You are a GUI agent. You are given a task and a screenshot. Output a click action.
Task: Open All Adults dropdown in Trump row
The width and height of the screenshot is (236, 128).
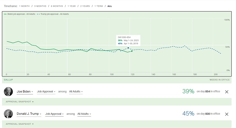click(84, 114)
